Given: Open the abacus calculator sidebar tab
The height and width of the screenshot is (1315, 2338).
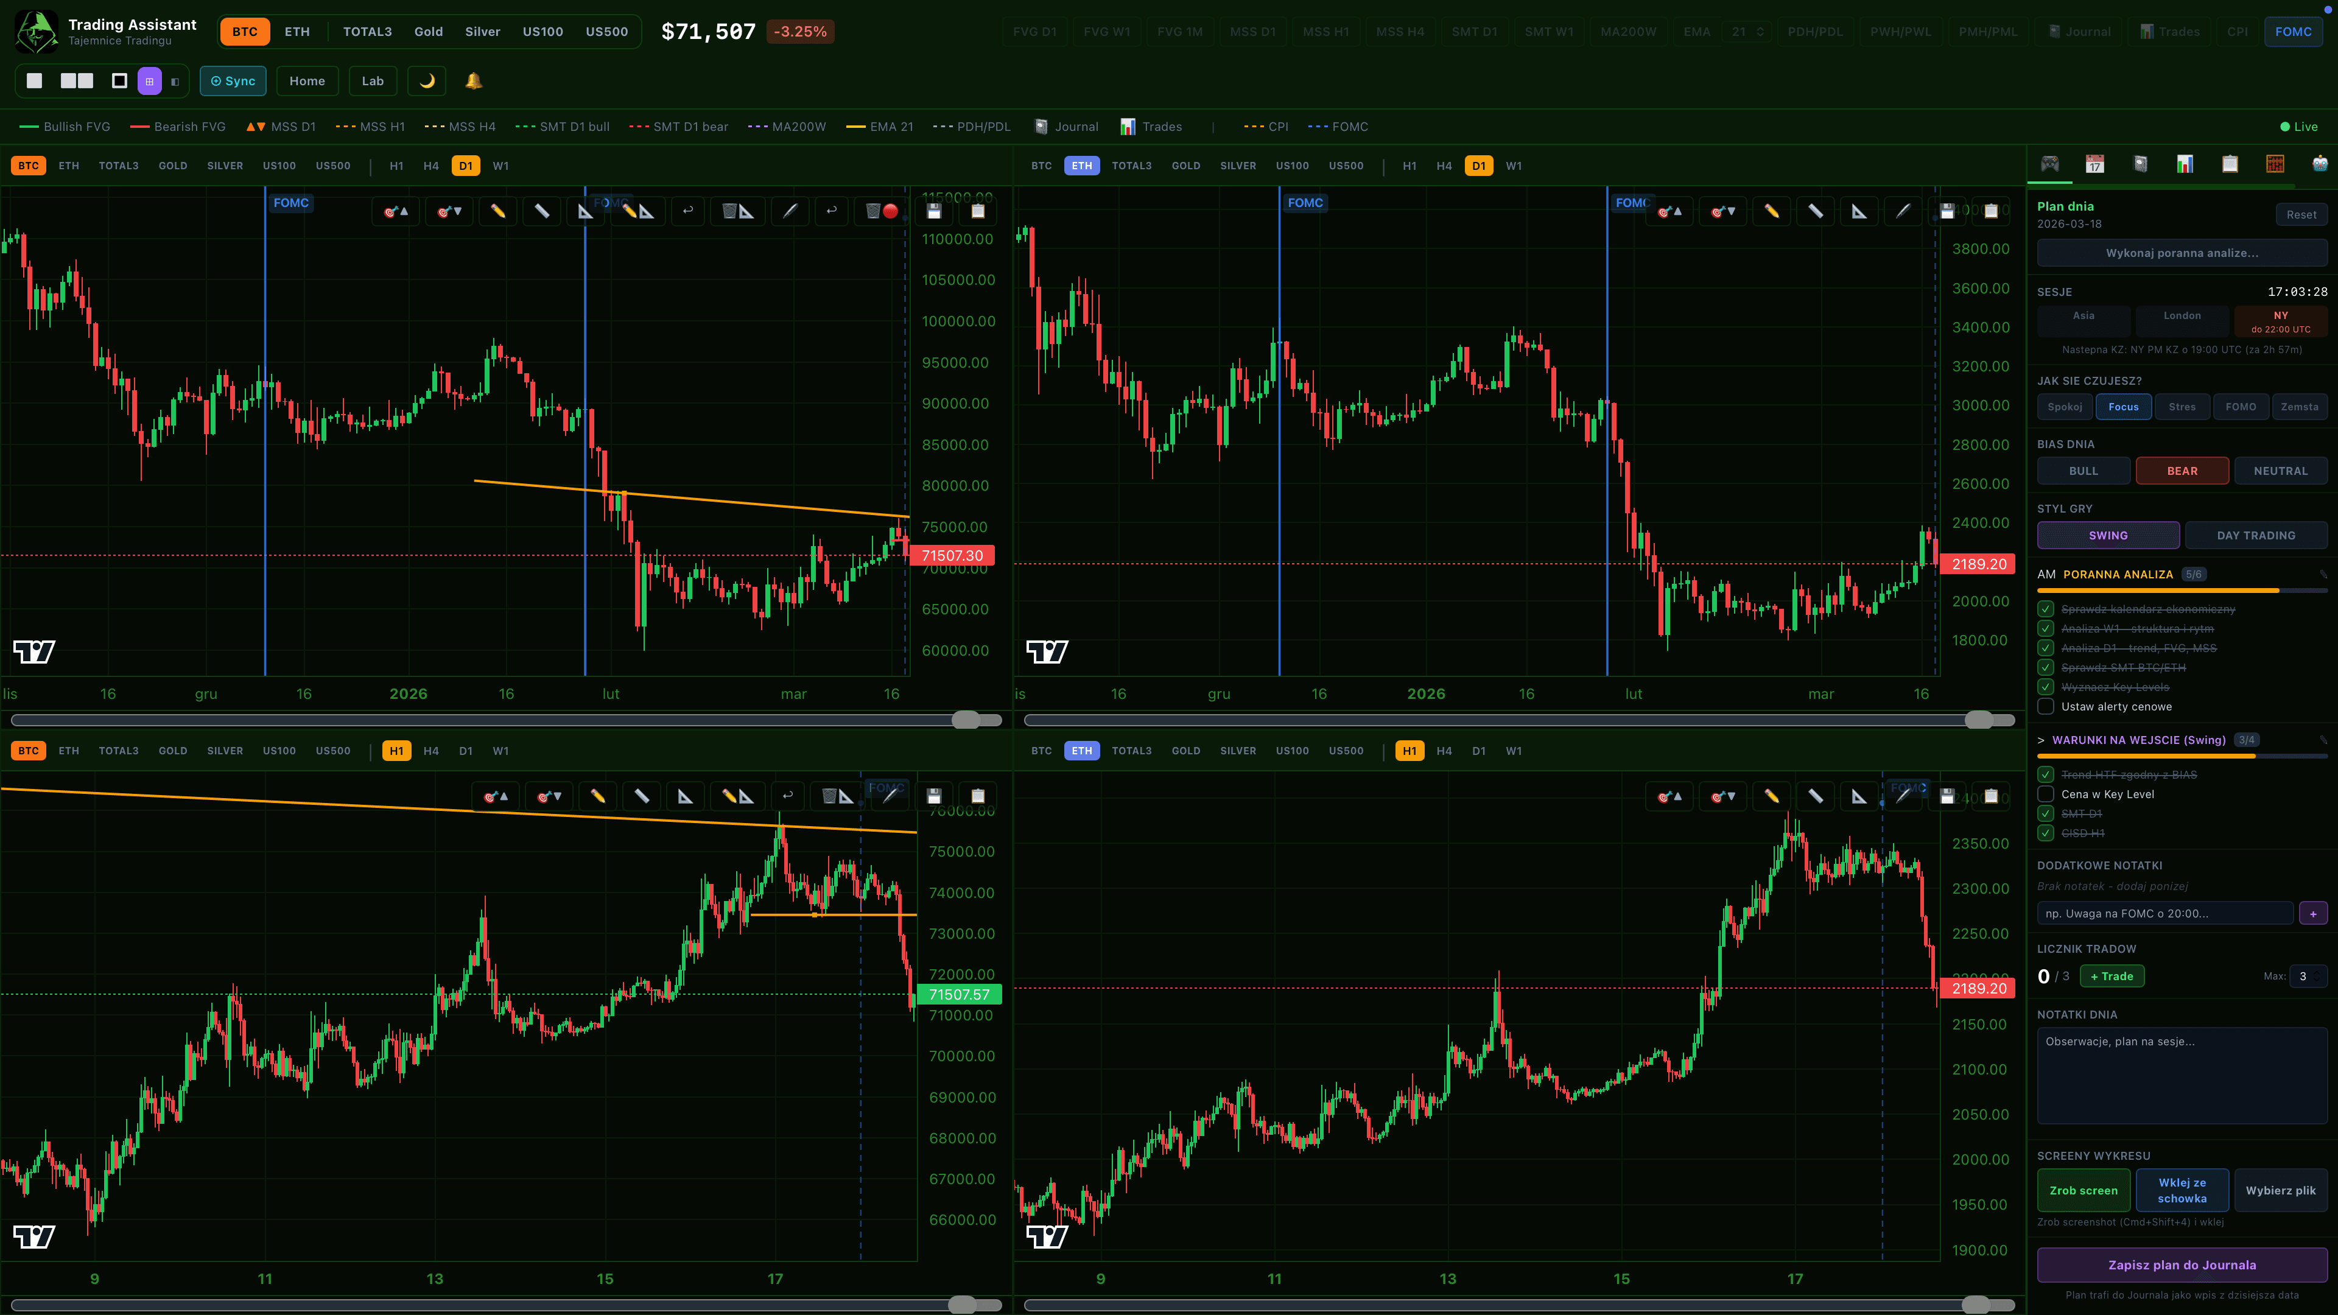Looking at the screenshot, I should click(x=2275, y=163).
